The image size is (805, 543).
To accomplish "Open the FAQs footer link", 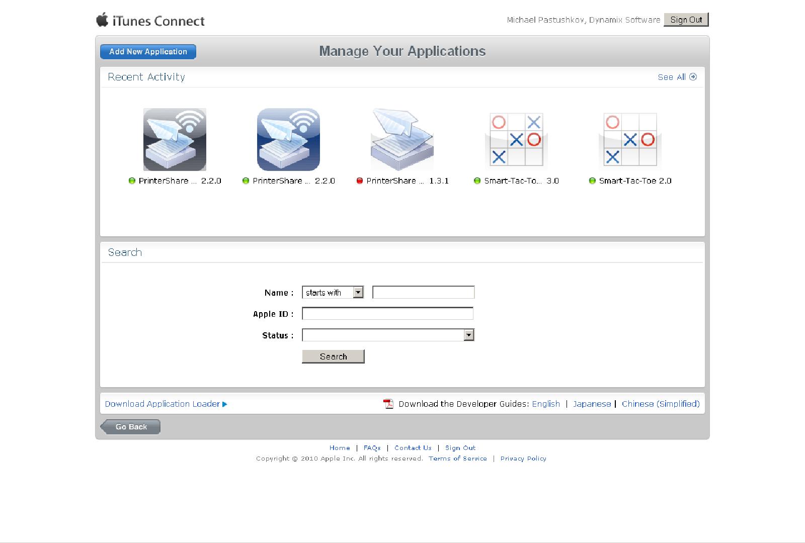I will click(x=372, y=447).
